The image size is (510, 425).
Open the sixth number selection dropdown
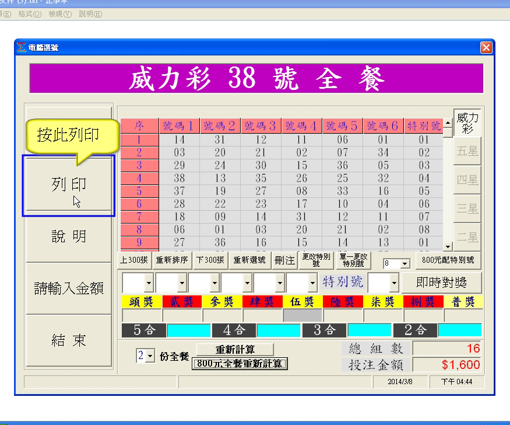312,283
